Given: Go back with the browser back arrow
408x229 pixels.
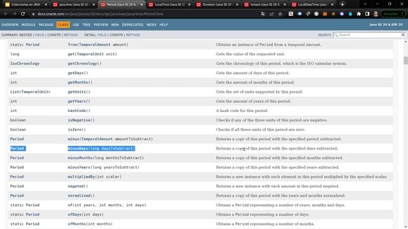Looking at the screenshot, I should click(x=6, y=14).
